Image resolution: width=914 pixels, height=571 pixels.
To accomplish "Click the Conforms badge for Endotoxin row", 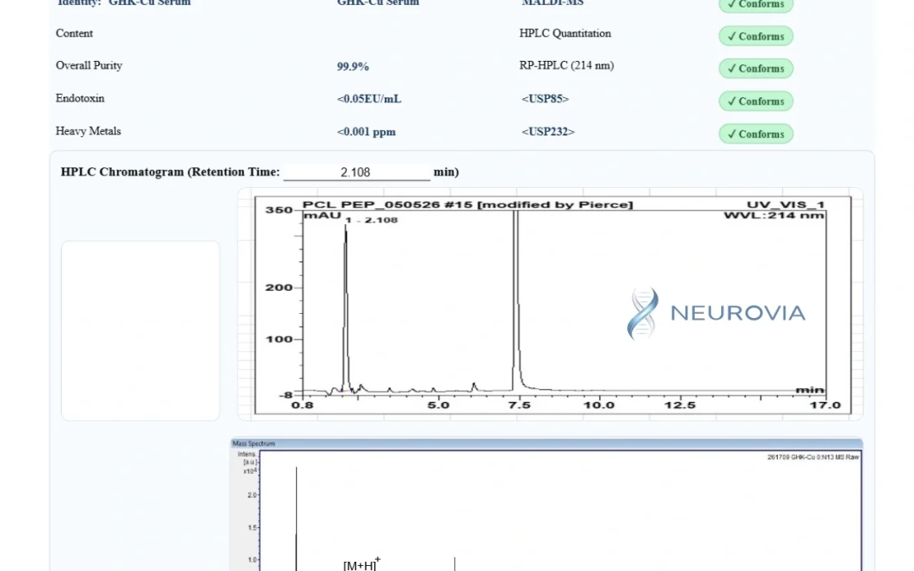I will click(756, 102).
